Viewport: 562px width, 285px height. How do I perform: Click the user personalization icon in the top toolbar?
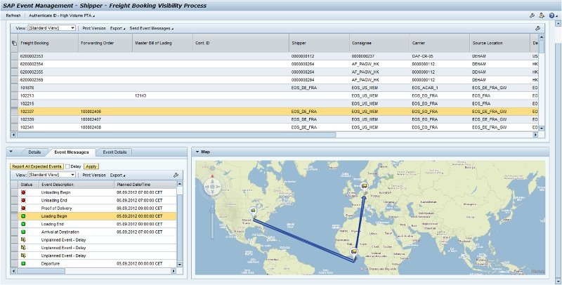point(542,15)
